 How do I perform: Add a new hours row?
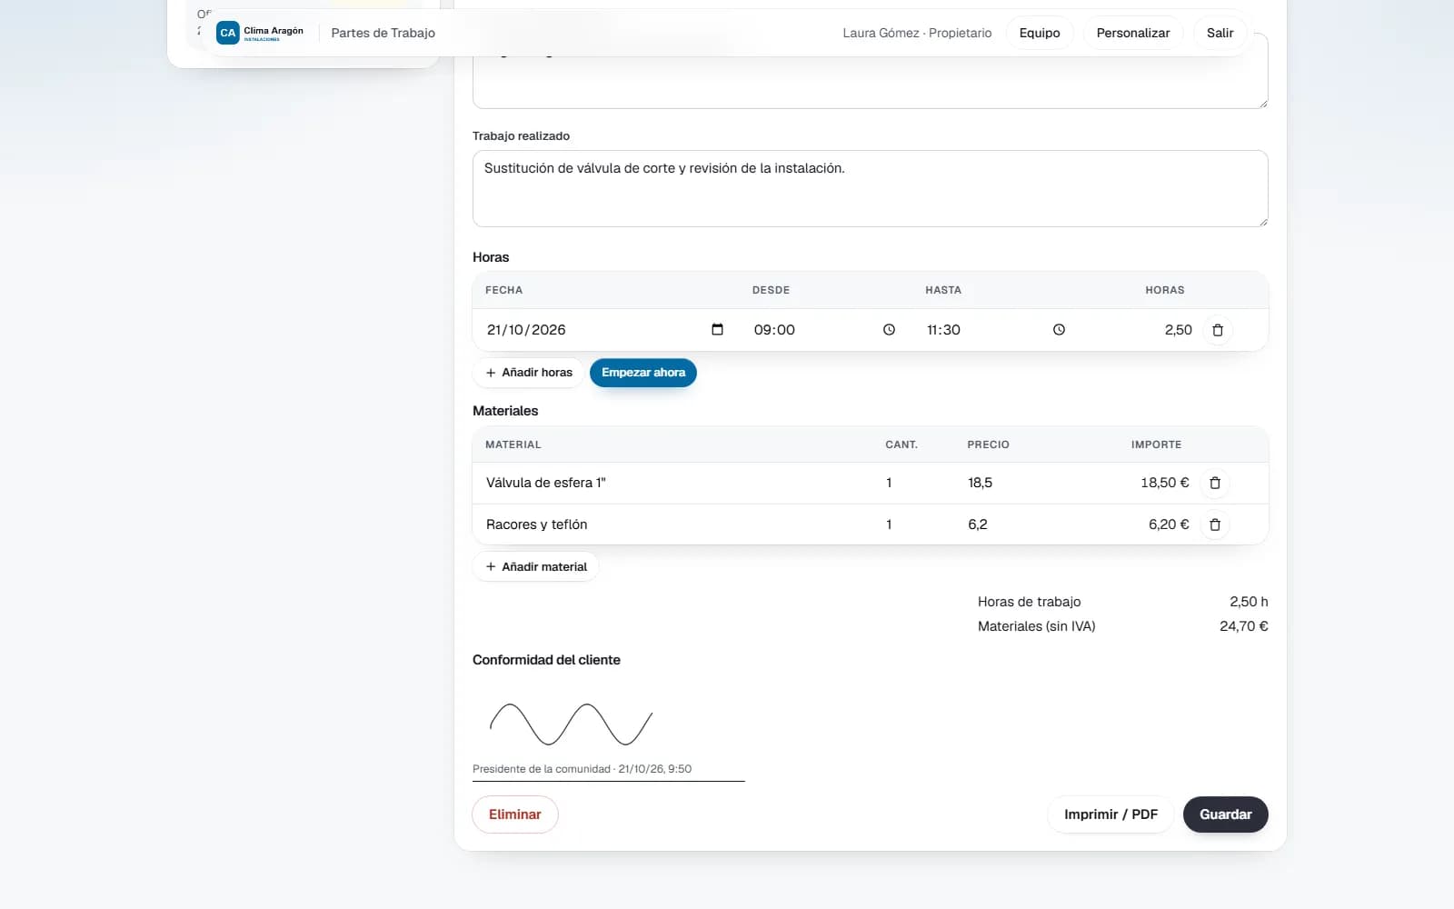tap(528, 373)
